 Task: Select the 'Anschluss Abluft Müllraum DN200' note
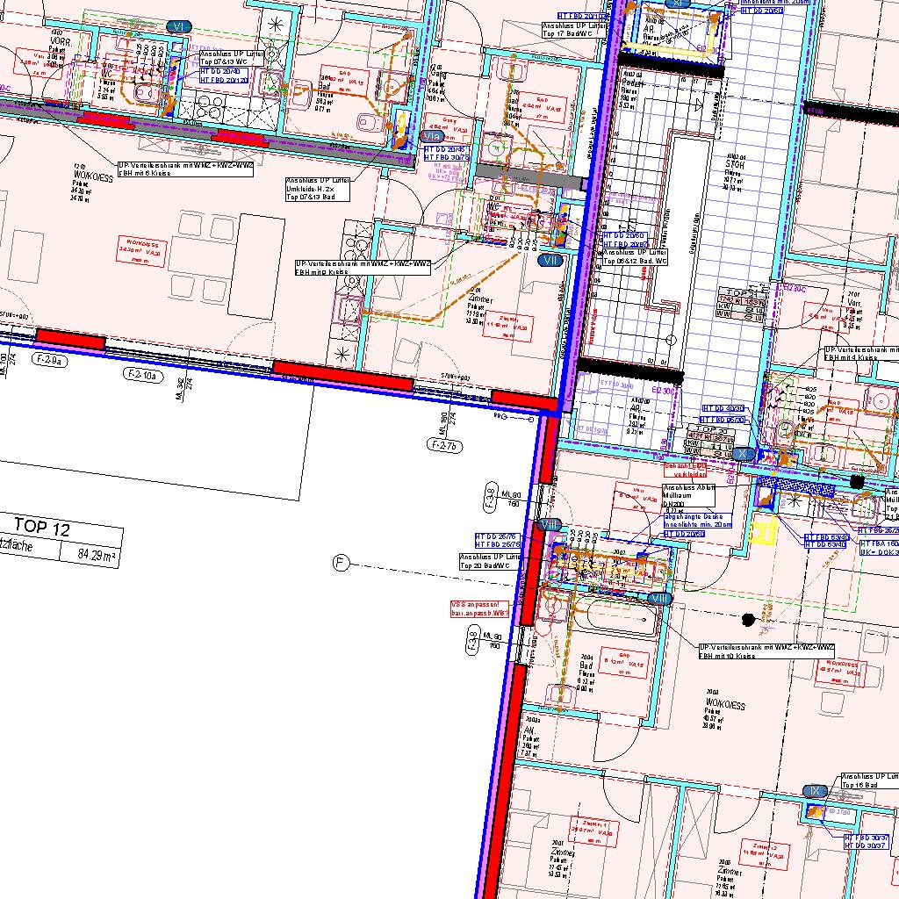coord(688,495)
